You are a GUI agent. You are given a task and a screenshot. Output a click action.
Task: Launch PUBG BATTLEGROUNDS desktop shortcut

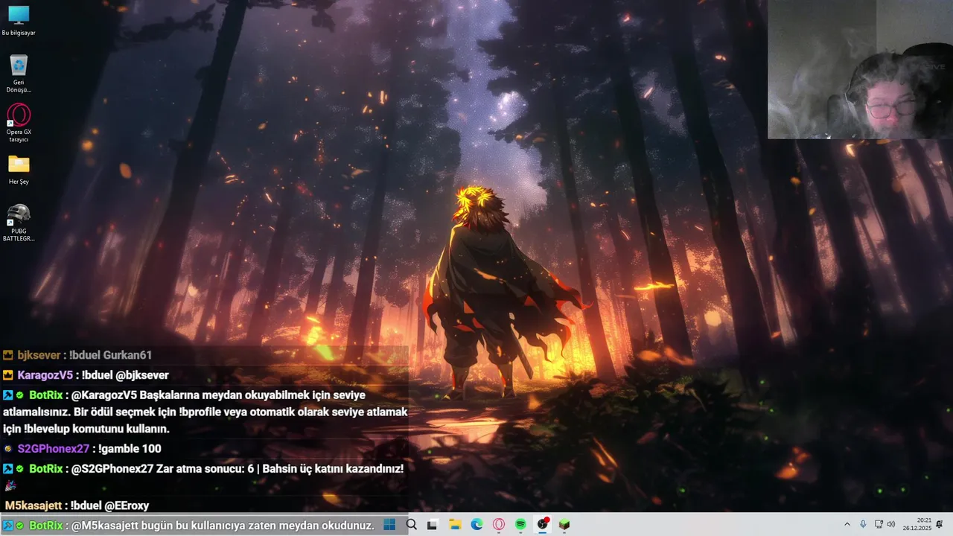pyautogui.click(x=19, y=222)
